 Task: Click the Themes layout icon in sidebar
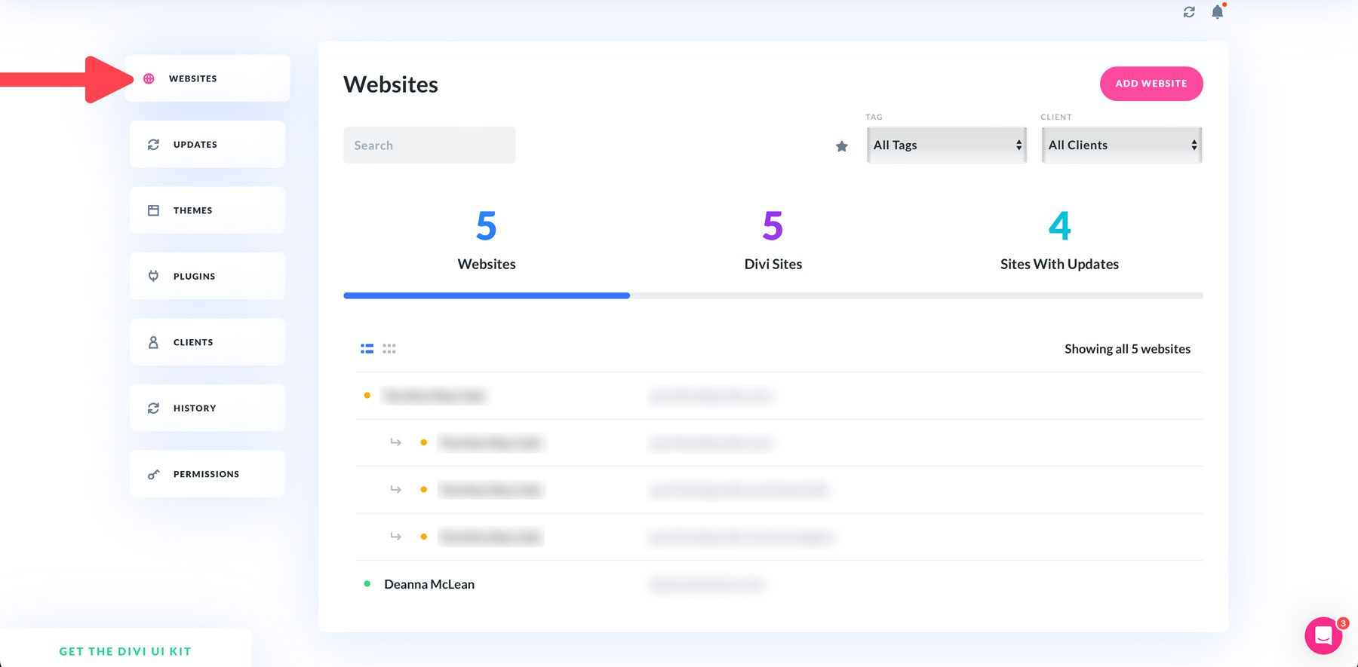(x=153, y=210)
